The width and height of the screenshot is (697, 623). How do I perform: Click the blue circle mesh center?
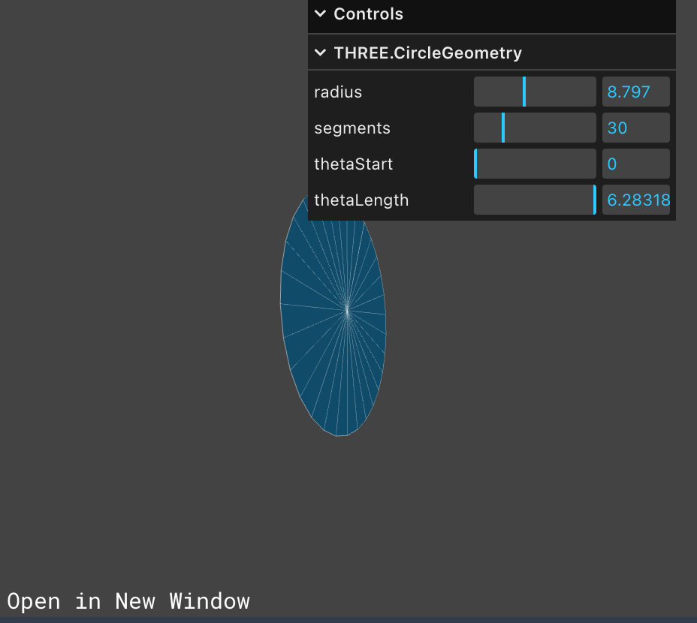(347, 310)
